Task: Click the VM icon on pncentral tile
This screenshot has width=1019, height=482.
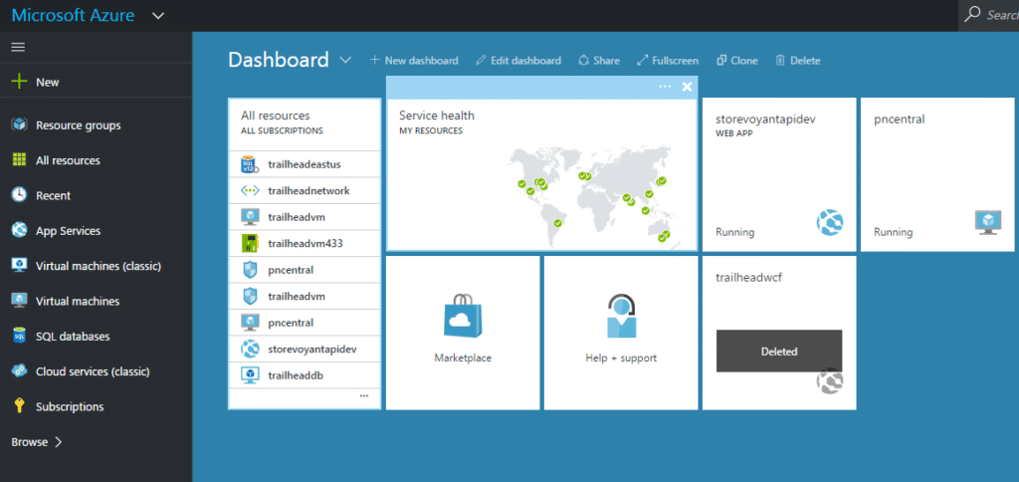Action: point(988,222)
